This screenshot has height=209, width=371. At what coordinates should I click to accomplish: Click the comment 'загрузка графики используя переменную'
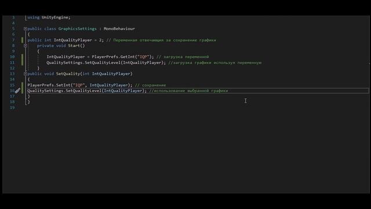tap(217, 63)
